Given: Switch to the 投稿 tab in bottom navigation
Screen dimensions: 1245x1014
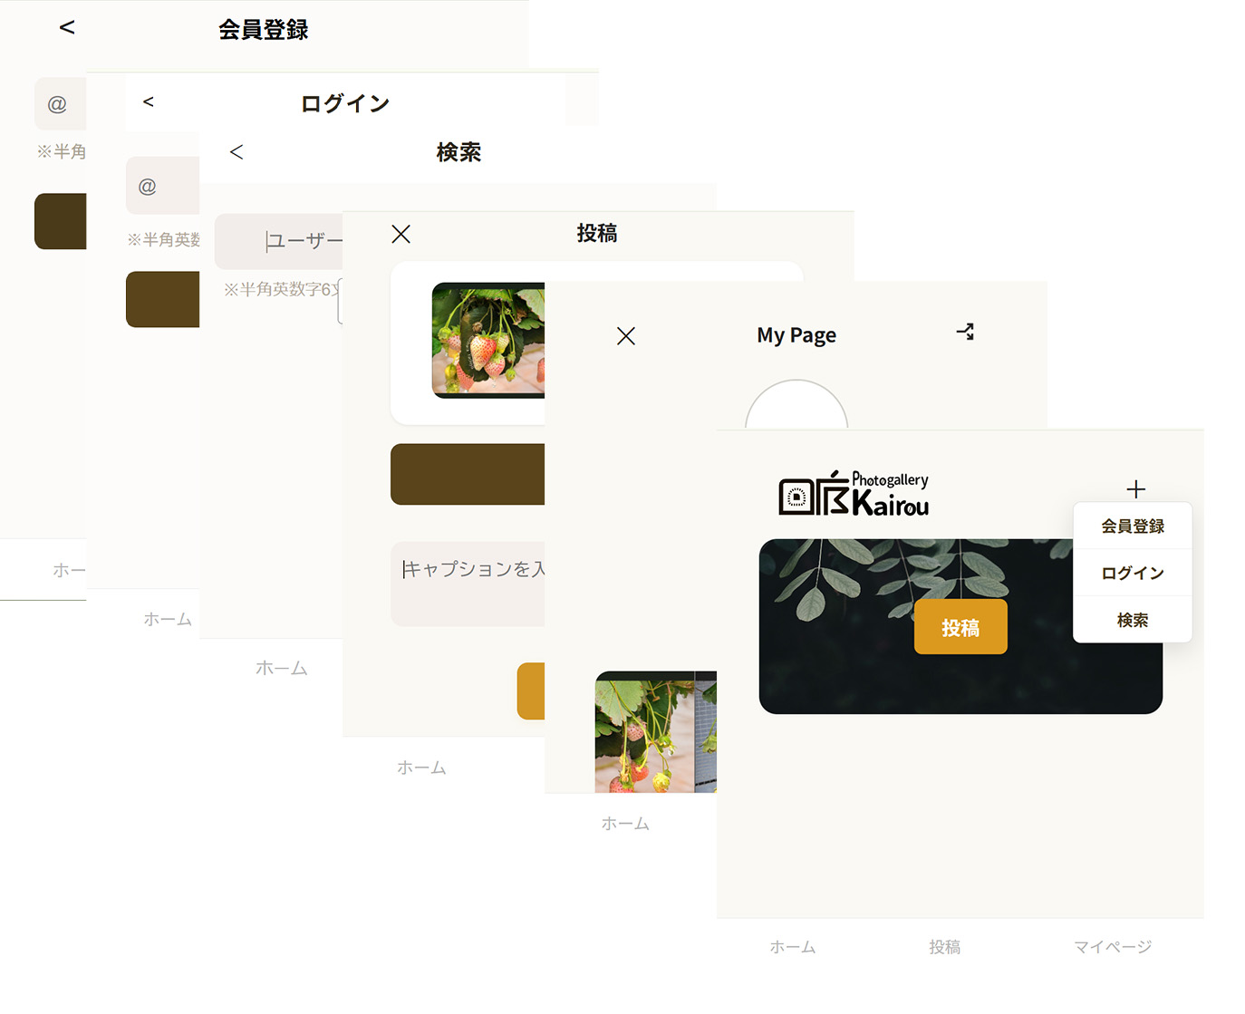Looking at the screenshot, I should pyautogui.click(x=945, y=947).
